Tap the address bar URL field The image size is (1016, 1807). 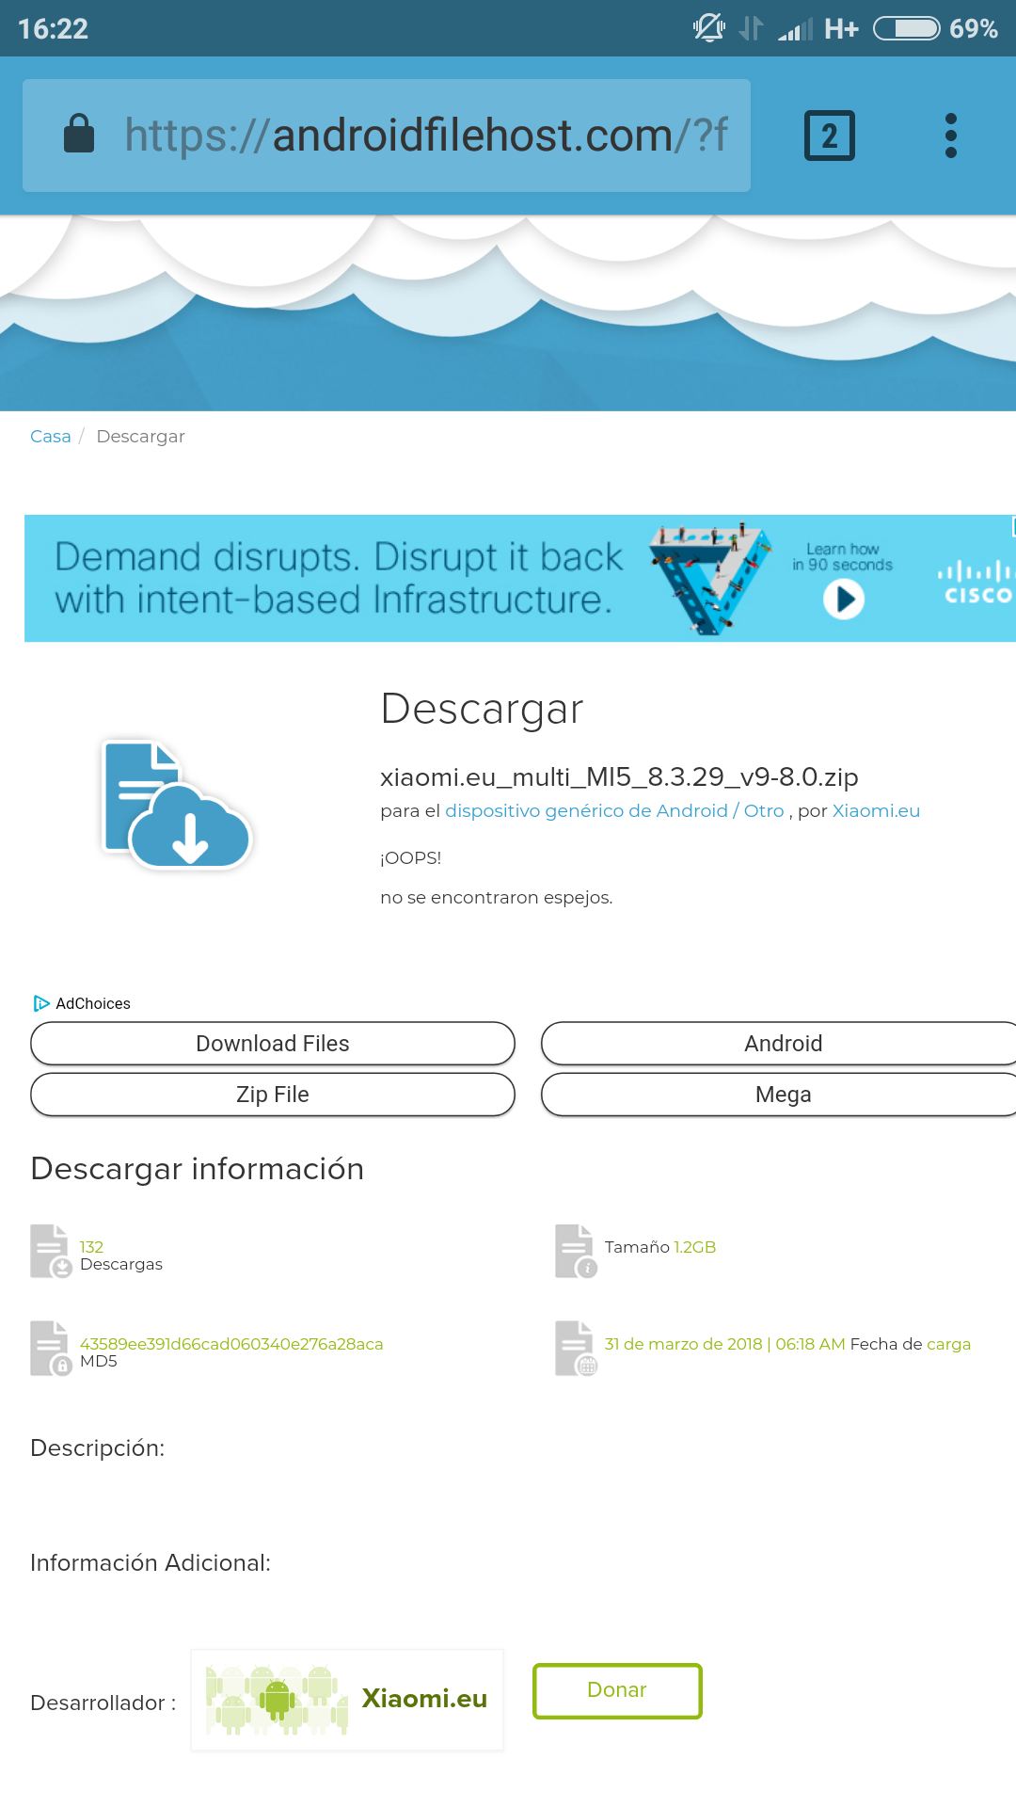click(387, 136)
